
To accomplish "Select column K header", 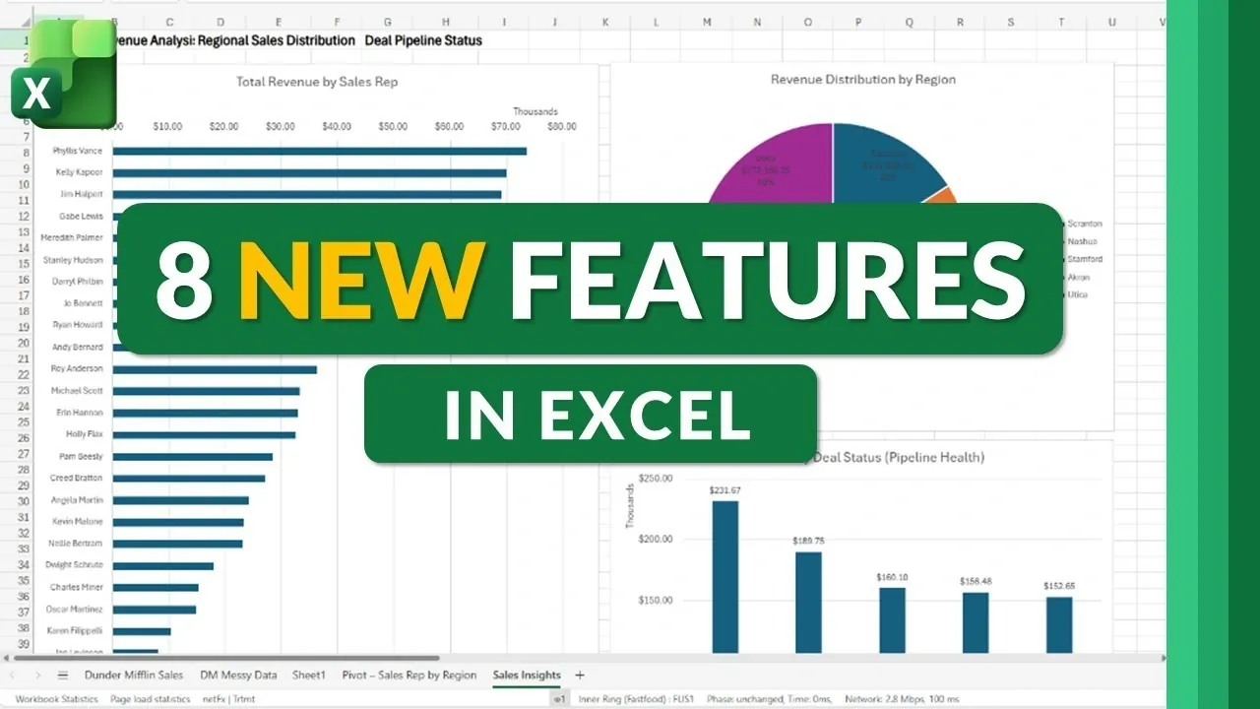I will tap(604, 22).
